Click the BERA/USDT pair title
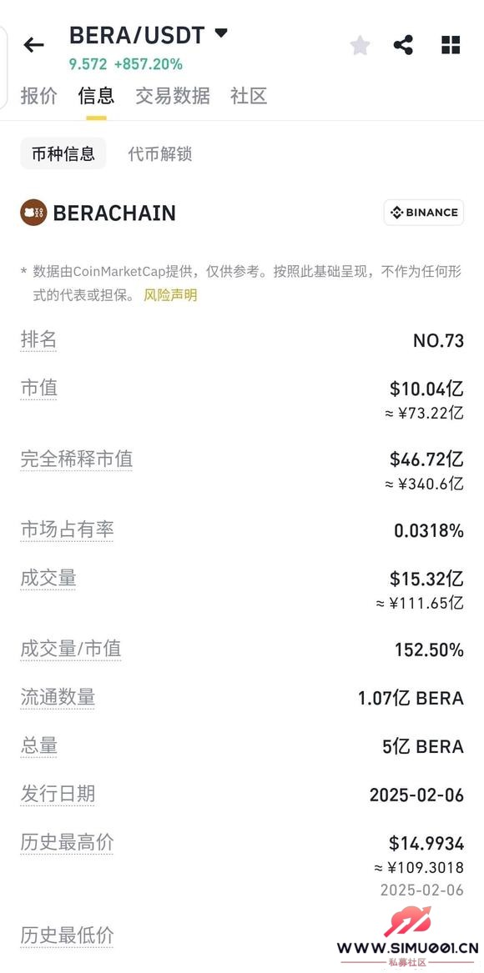The height and width of the screenshot is (973, 484). (137, 35)
